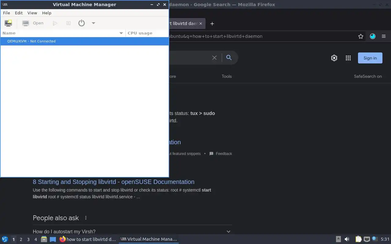Click the 5:31 clock

[x=385, y=239]
